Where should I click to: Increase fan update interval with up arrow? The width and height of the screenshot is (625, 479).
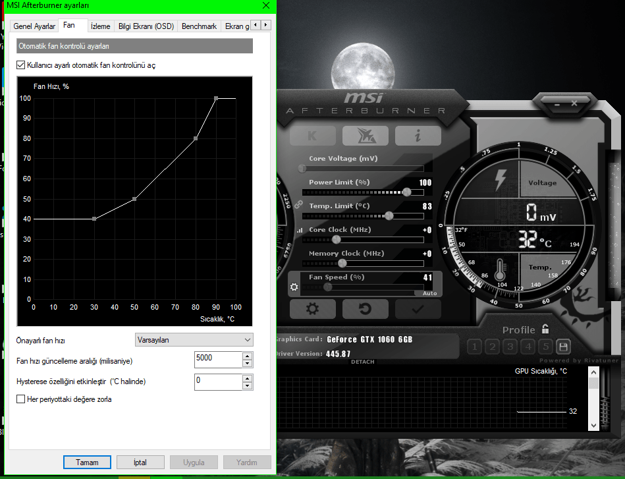pos(248,356)
